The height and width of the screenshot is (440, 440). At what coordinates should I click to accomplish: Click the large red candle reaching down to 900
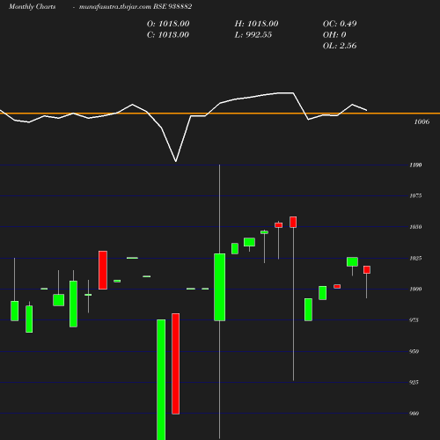[176, 363]
